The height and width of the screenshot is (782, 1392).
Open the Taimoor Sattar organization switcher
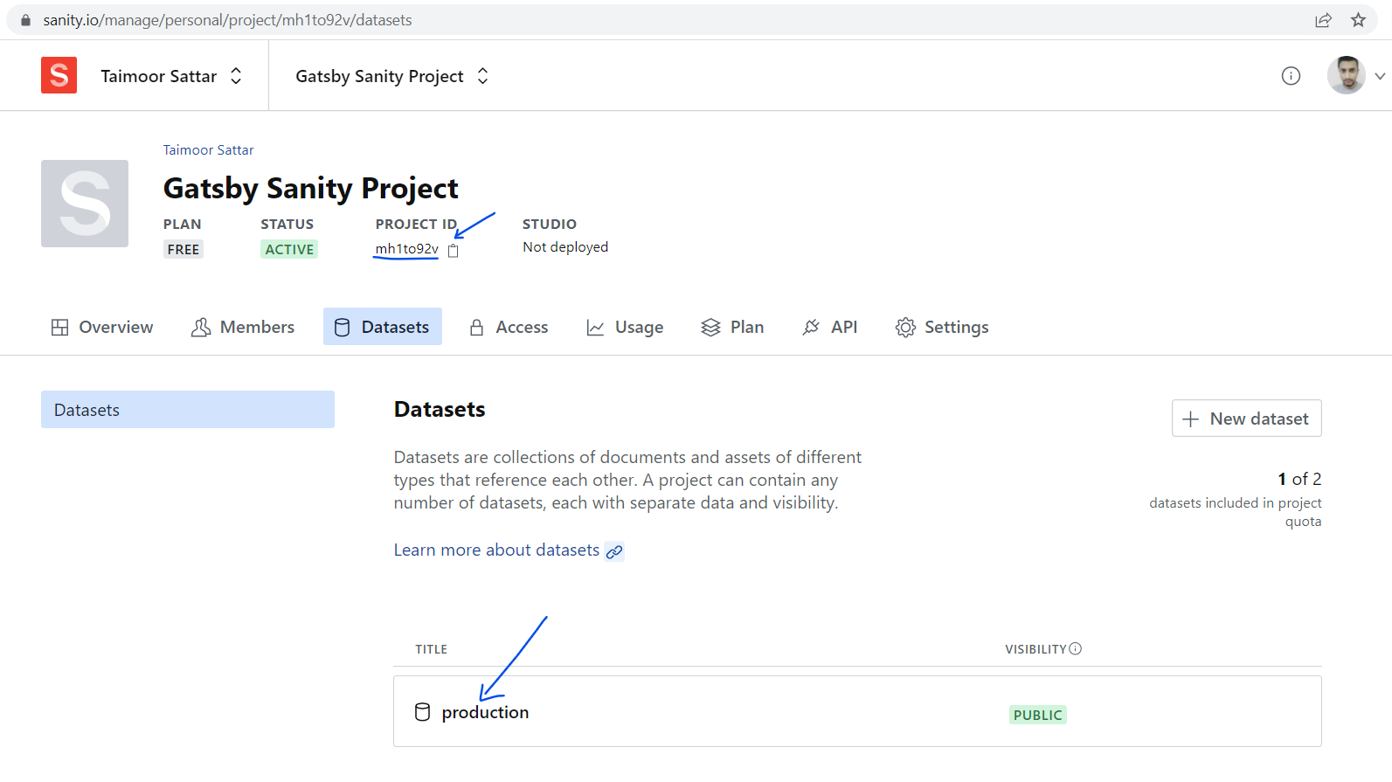pos(171,76)
